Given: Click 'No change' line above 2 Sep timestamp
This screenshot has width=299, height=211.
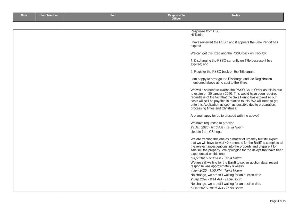Looking at the screenshot, I should 226,175.
